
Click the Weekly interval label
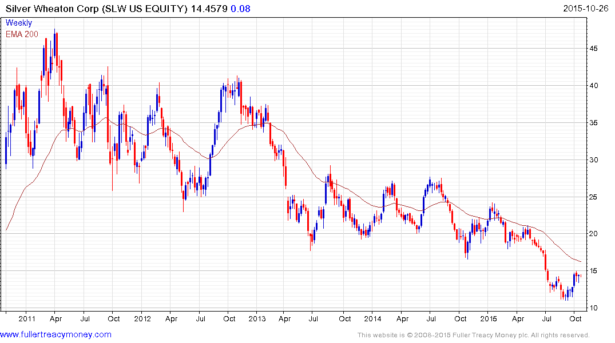click(x=19, y=23)
